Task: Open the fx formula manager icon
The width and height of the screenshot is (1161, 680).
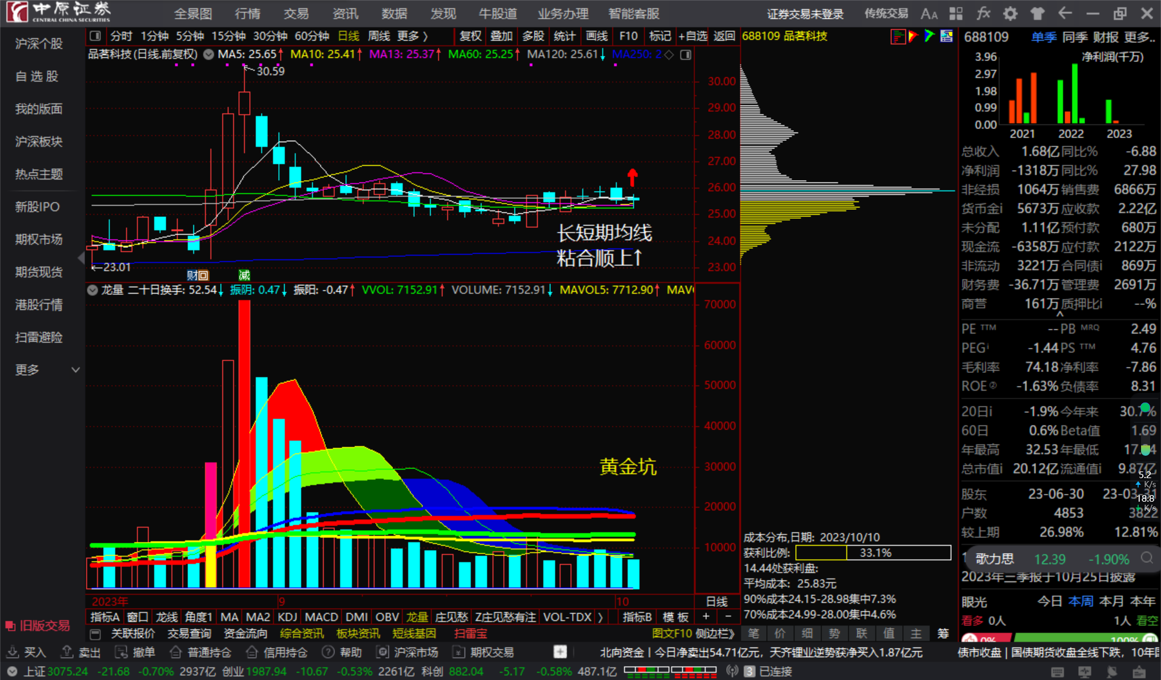Action: point(983,14)
